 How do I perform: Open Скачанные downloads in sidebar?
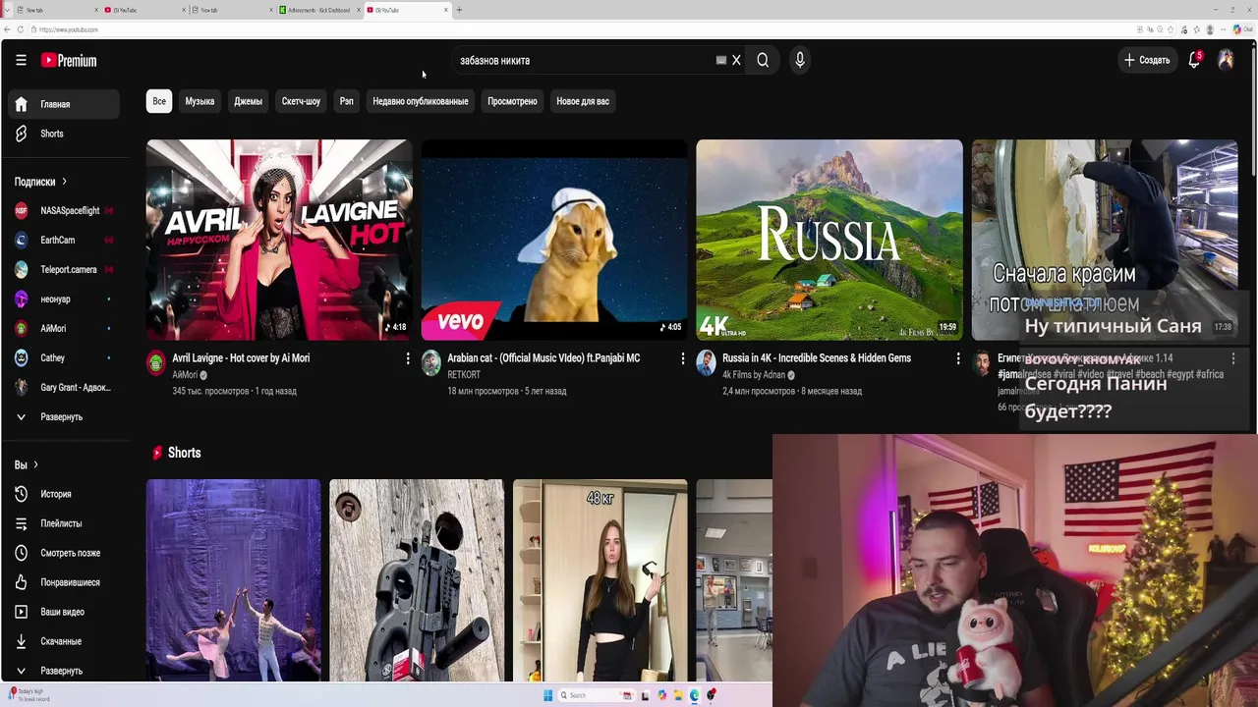[63, 641]
